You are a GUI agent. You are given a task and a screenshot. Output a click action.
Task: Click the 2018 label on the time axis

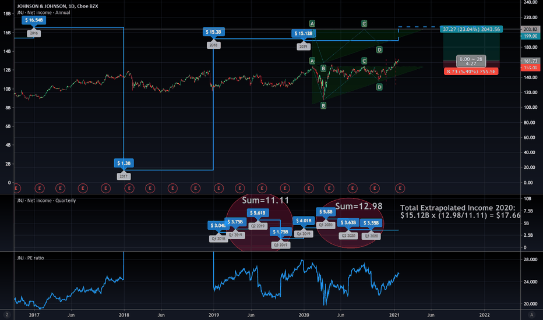pyautogui.click(x=124, y=315)
